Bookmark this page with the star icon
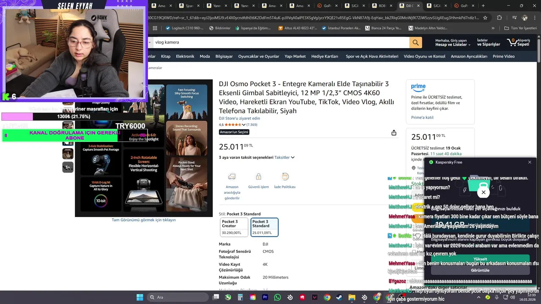Viewport: 541px width, 304px height. click(x=485, y=18)
